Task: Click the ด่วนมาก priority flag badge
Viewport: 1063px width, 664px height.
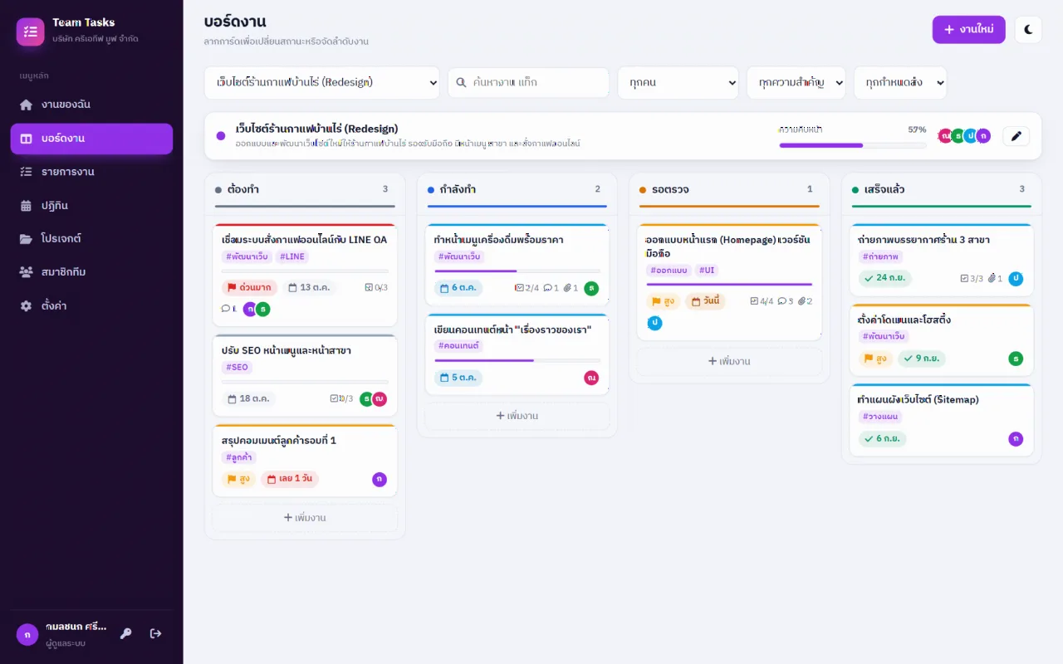Action: pos(249,288)
